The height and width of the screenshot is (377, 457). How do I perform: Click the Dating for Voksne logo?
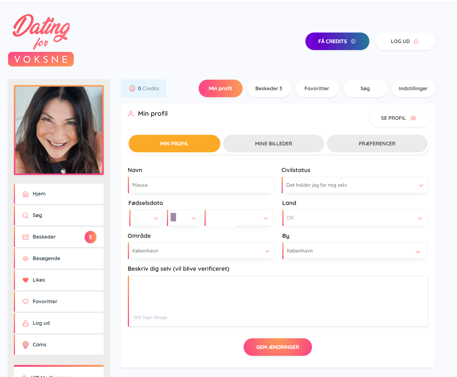tap(41, 40)
